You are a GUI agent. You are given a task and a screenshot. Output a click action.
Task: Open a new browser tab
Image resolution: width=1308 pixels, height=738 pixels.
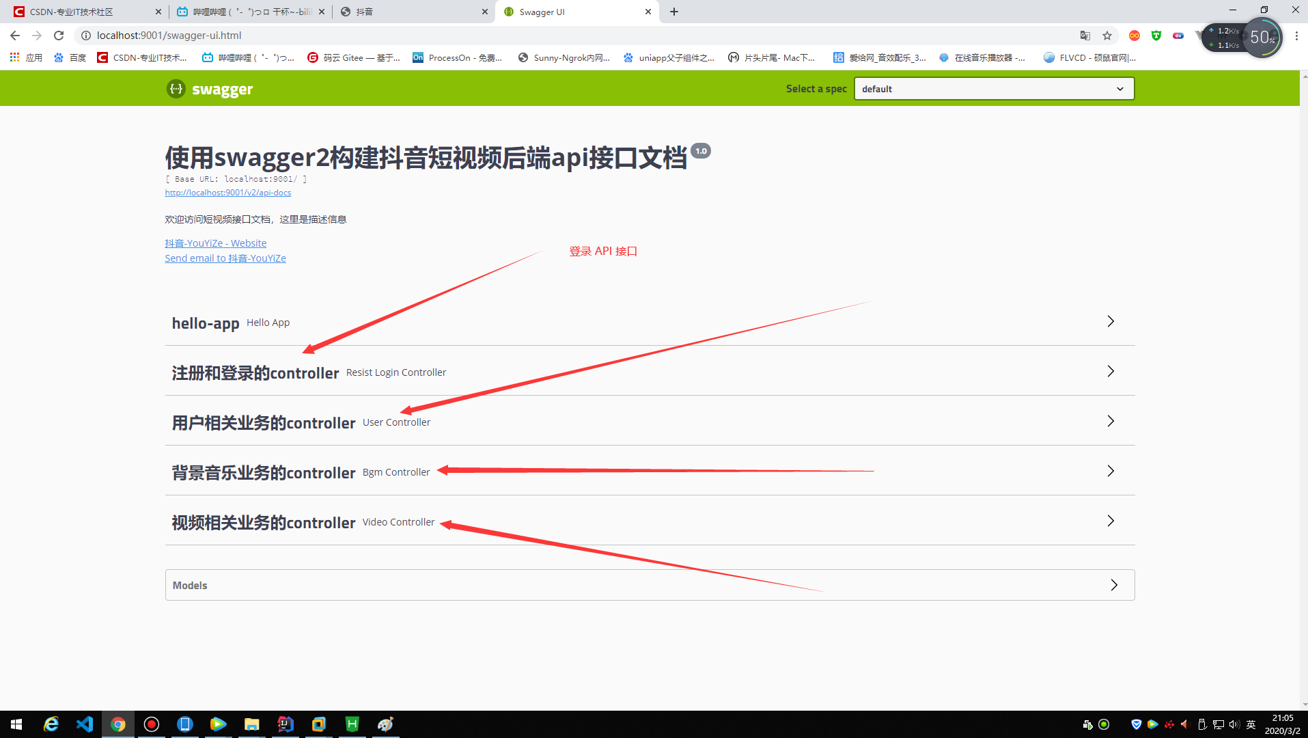tap(674, 12)
